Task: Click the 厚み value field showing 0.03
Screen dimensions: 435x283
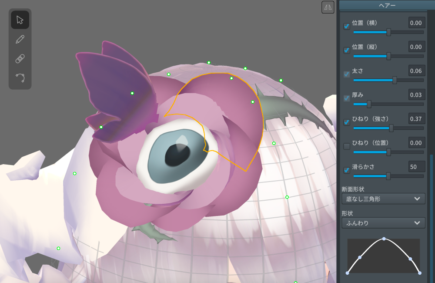Action: (417, 95)
